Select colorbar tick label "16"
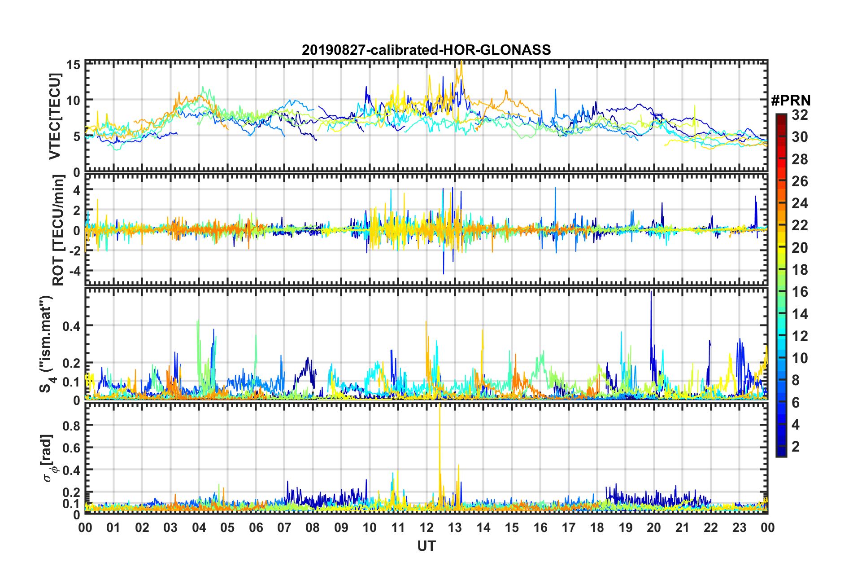Viewport: 853px width, 571px height. pos(800,292)
